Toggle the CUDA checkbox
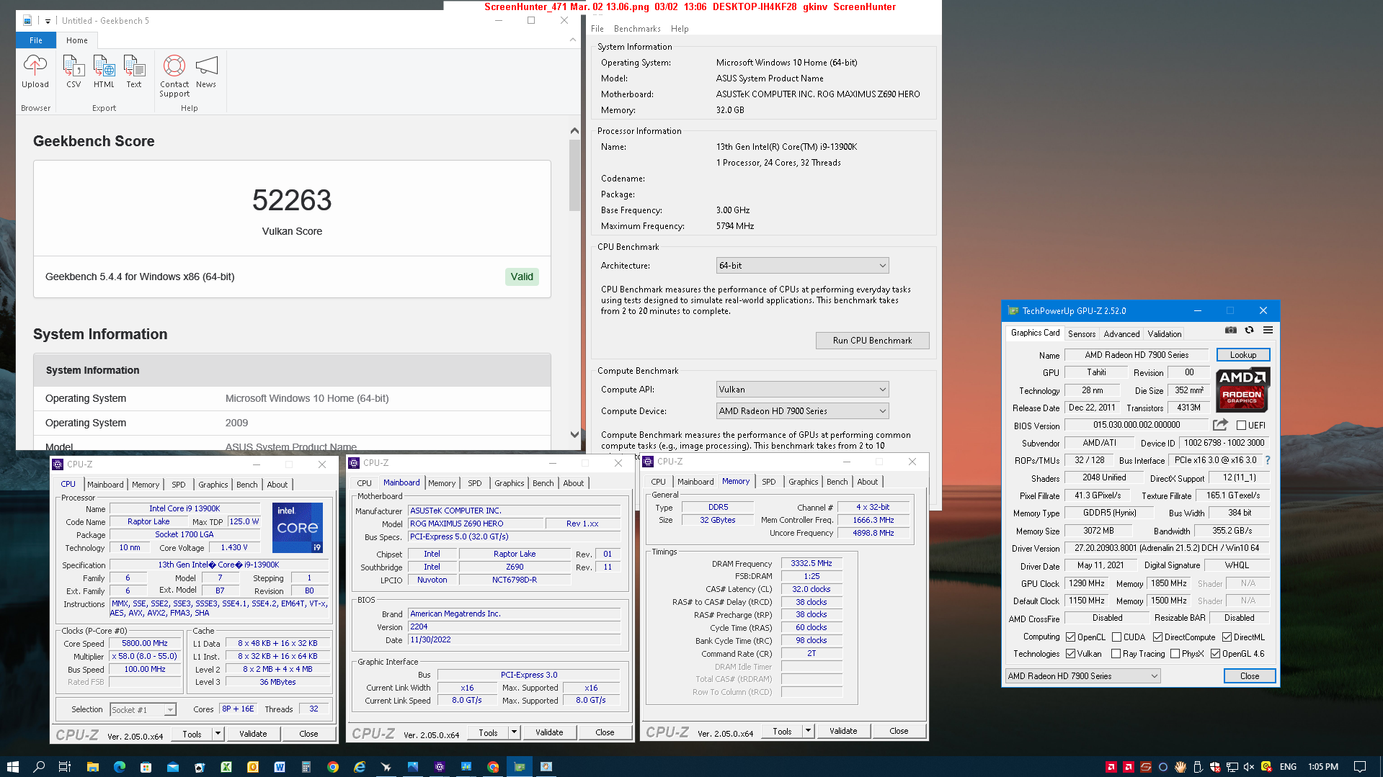Screen dimensions: 1383x777 [x=1116, y=637]
